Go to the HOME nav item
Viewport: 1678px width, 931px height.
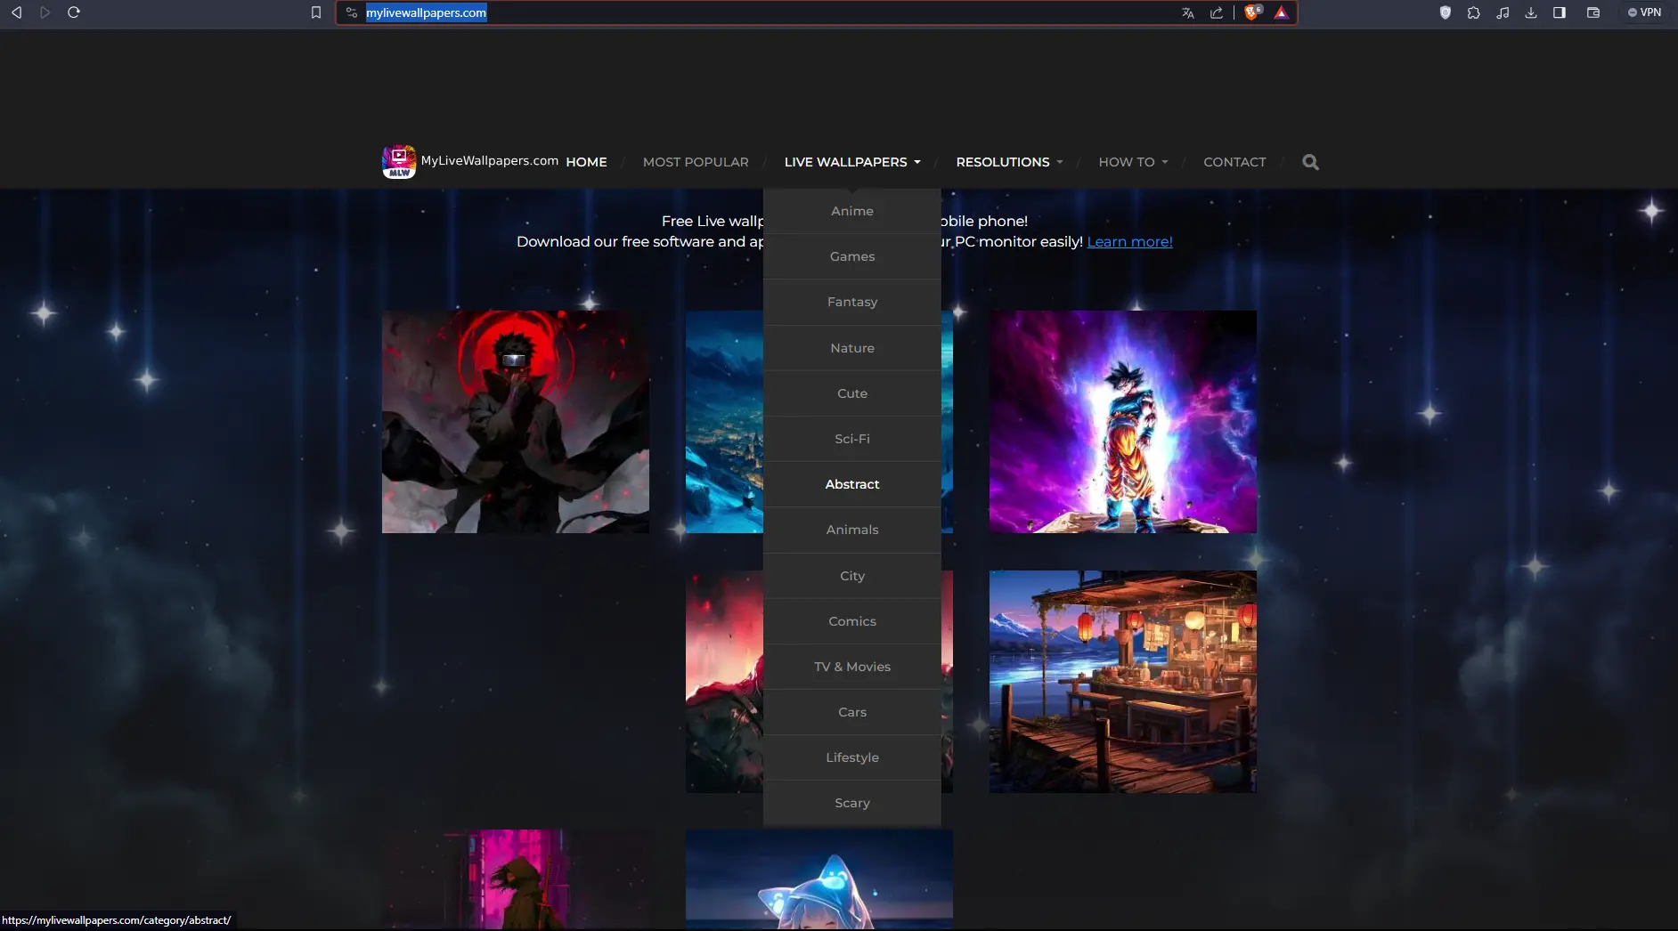click(586, 162)
